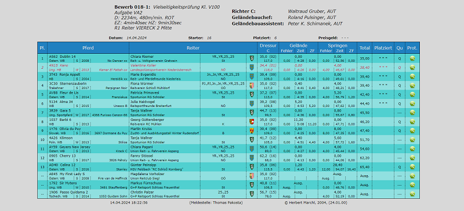Open protocol icon for Celina 12 row
Screen dimensions: 464x211
(x=412, y=166)
